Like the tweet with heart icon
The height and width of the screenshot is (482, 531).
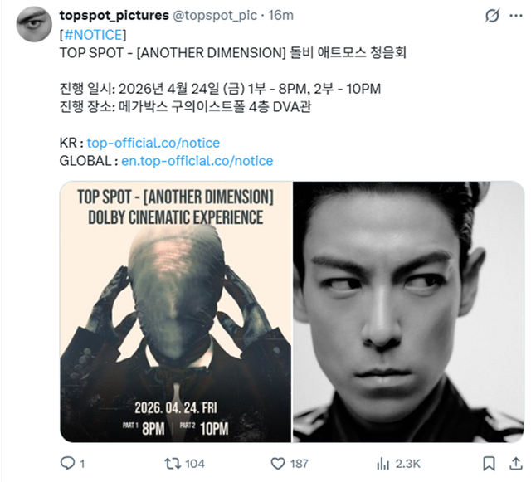[x=278, y=464]
